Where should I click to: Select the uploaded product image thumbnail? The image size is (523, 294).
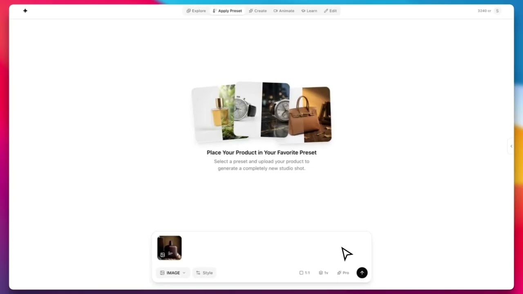pyautogui.click(x=170, y=248)
